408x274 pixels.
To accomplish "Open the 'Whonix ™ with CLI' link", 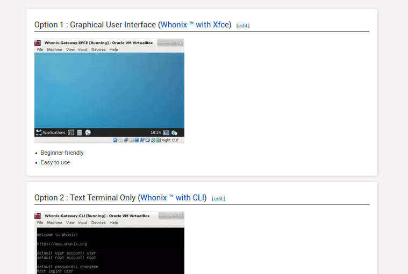I will point(172,198).
